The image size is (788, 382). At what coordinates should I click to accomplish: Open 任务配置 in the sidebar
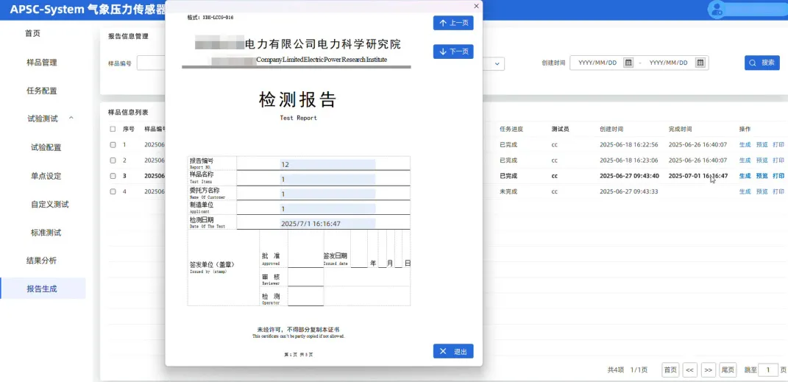tap(42, 91)
